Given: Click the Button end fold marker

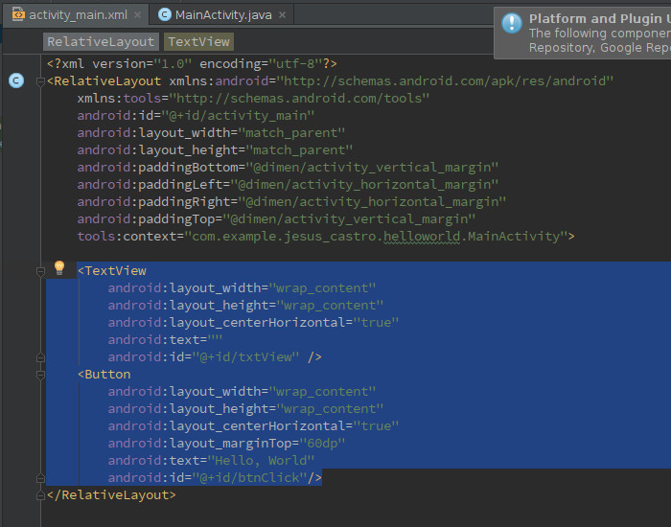Looking at the screenshot, I should click(x=40, y=478).
